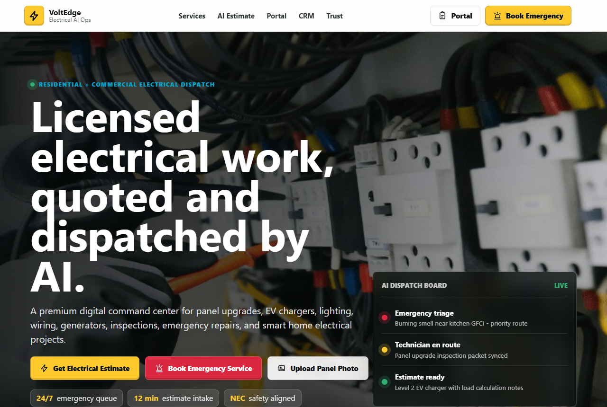The image size is (607, 407).
Task: Click the alarm bell icon on Book Emergency
Action: click(x=497, y=16)
